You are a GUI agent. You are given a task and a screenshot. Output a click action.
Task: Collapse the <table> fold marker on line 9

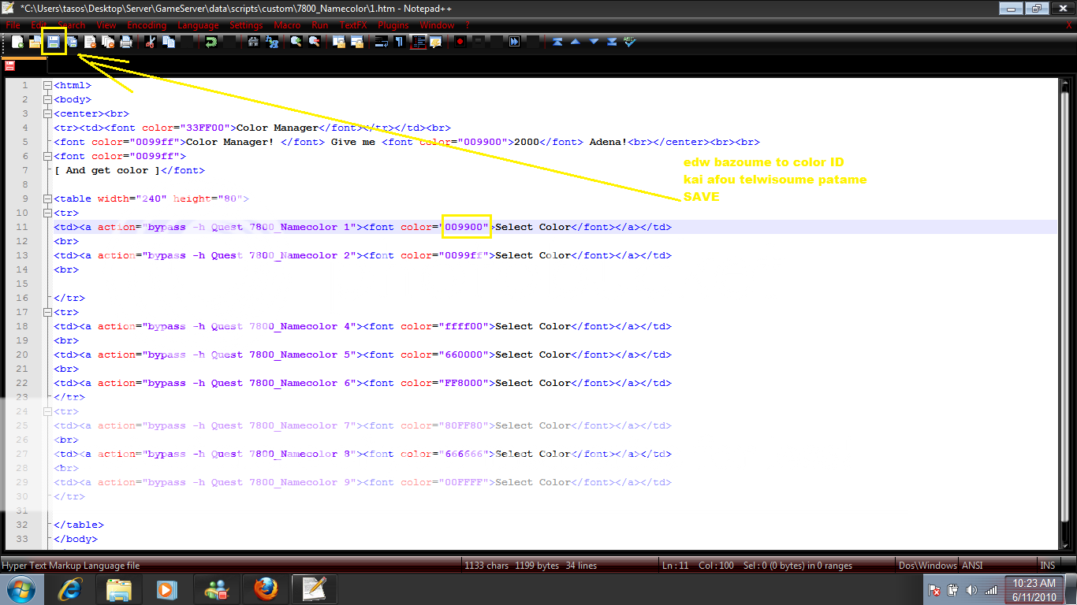pyautogui.click(x=47, y=199)
